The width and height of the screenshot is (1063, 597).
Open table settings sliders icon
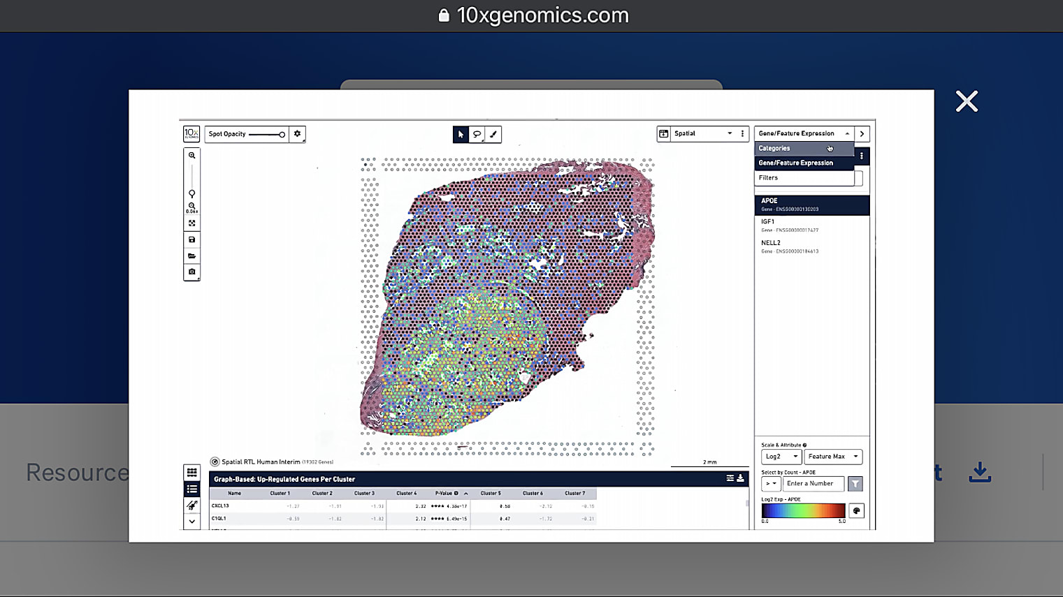pyautogui.click(x=730, y=478)
